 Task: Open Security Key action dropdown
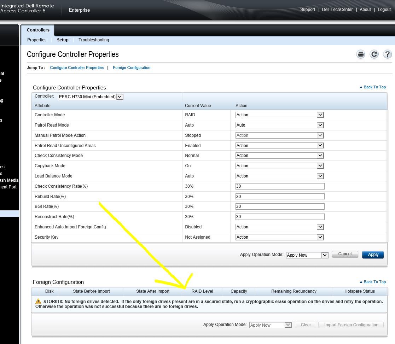pos(280,237)
